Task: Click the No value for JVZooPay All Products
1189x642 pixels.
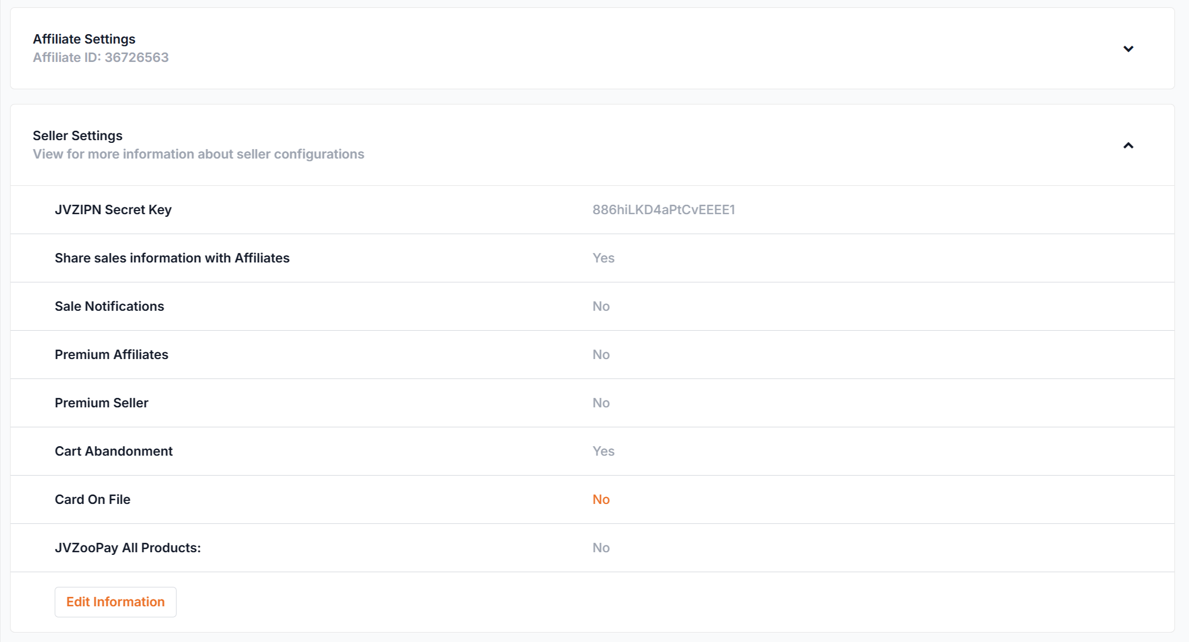Action: click(601, 548)
